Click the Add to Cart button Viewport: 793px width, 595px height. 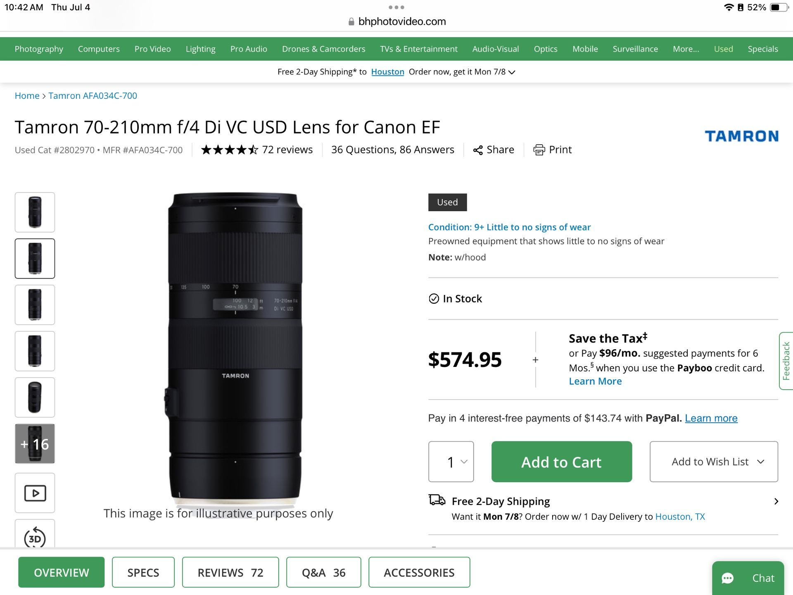pos(561,462)
